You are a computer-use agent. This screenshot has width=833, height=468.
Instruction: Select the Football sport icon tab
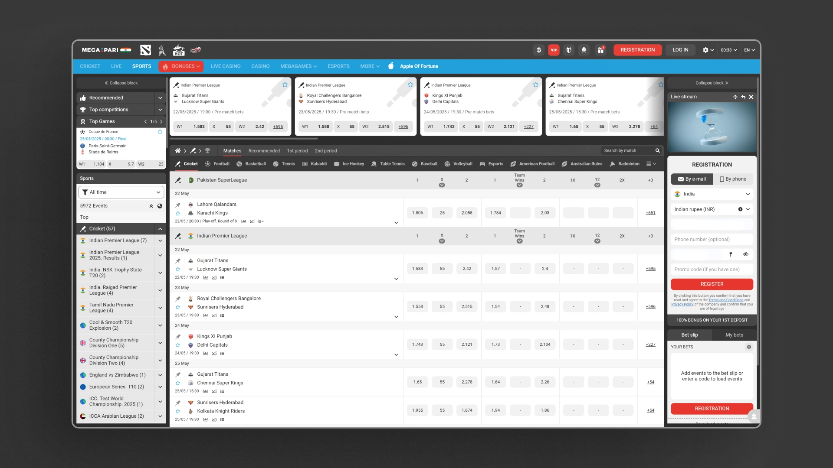tap(217, 164)
